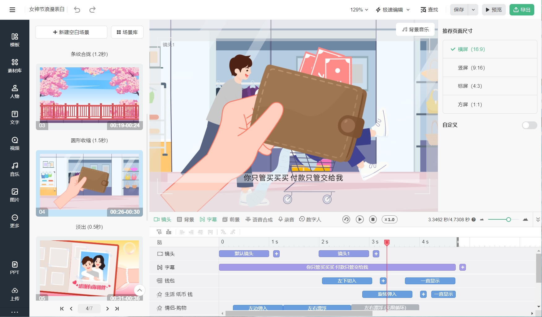Open the 查找 search tool
This screenshot has height=317, width=542.
pyautogui.click(x=429, y=10)
